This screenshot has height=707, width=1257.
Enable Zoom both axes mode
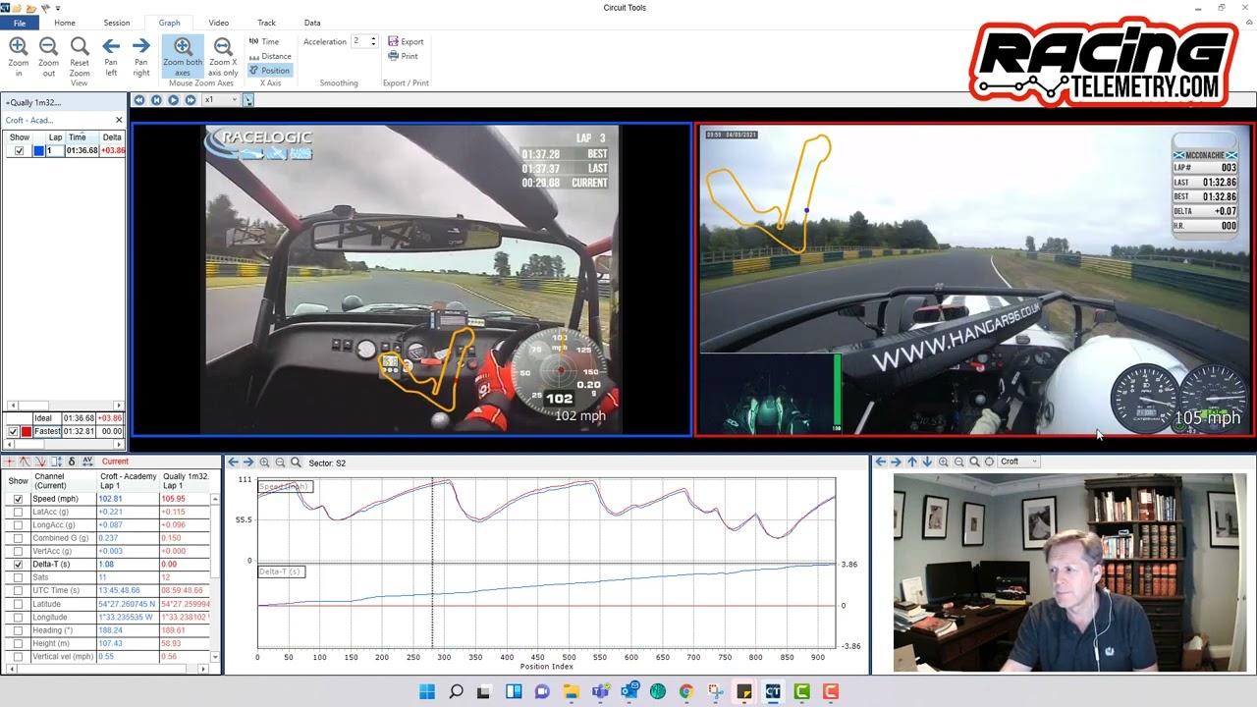[183, 57]
